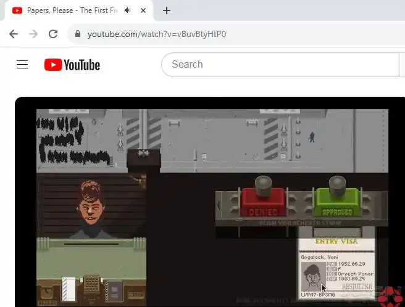Click the youtube.com URL in the address bar
405x307 pixels.
(157, 34)
